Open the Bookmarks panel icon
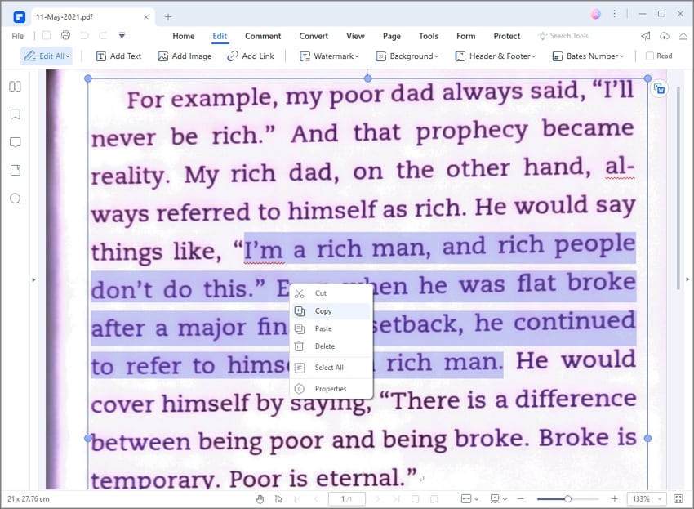694x509 pixels. click(15, 114)
